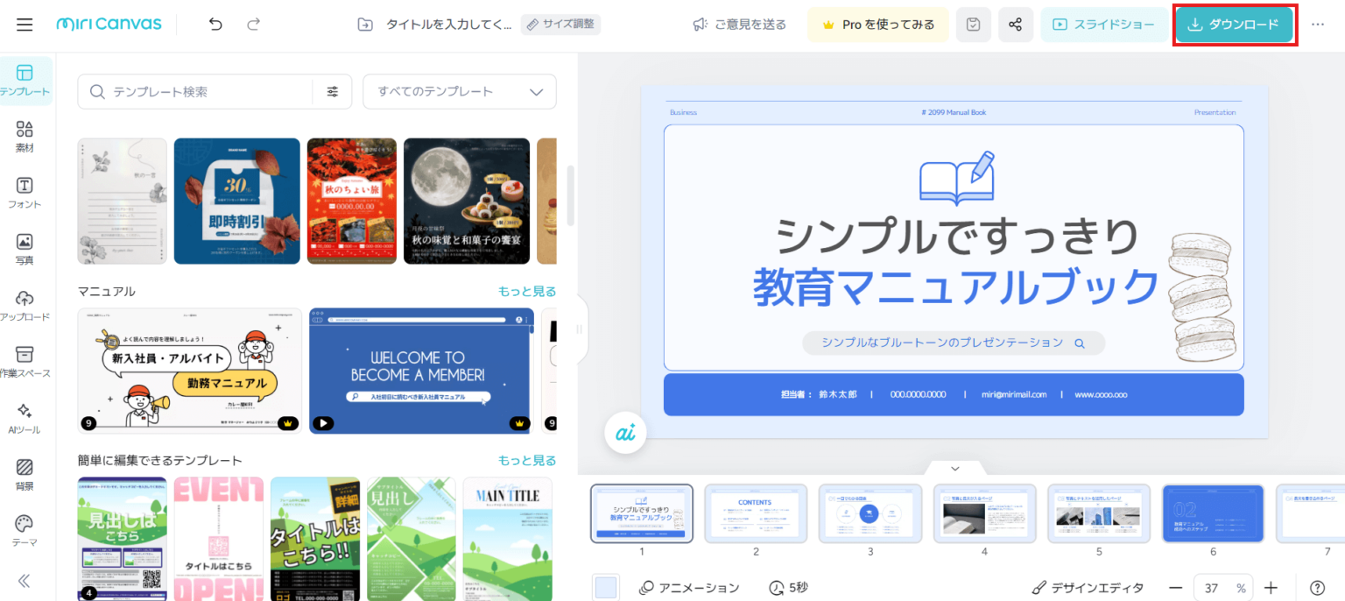Collapse the left sidebar with the chevron

24,580
